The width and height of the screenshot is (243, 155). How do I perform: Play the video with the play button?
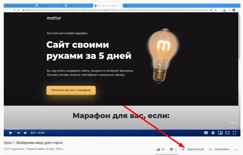pyautogui.click(x=11, y=133)
